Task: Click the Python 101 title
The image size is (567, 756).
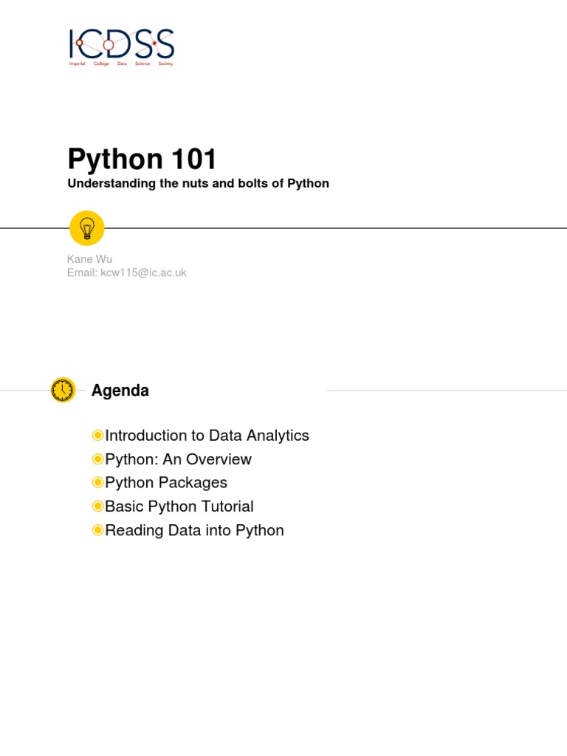Action: 142,159
